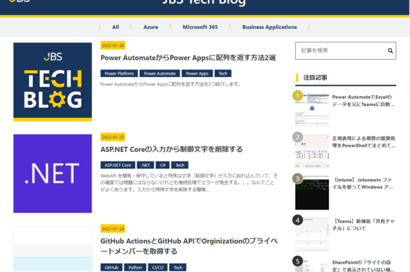Select the Power Platform tag
This screenshot has width=410, height=272.
point(119,74)
